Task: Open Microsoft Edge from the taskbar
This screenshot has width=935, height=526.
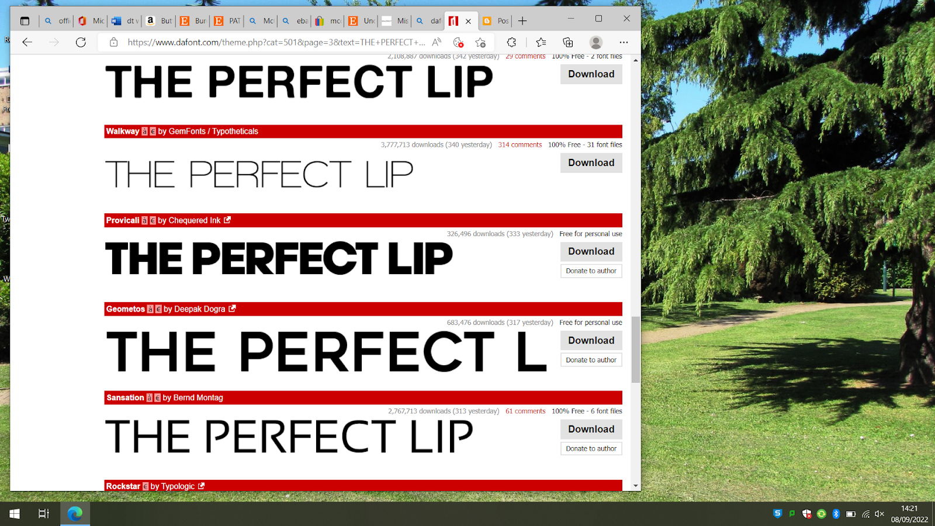Action: [75, 514]
